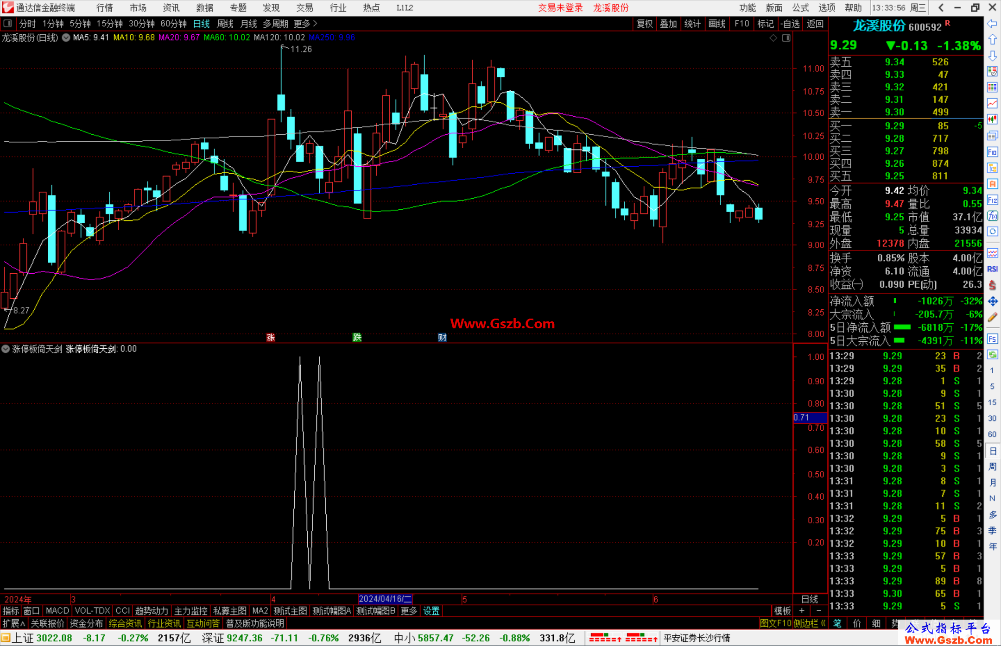The image size is (1001, 646).
Task: Select the candlestick chart sidebar icon
Action: [x=992, y=119]
